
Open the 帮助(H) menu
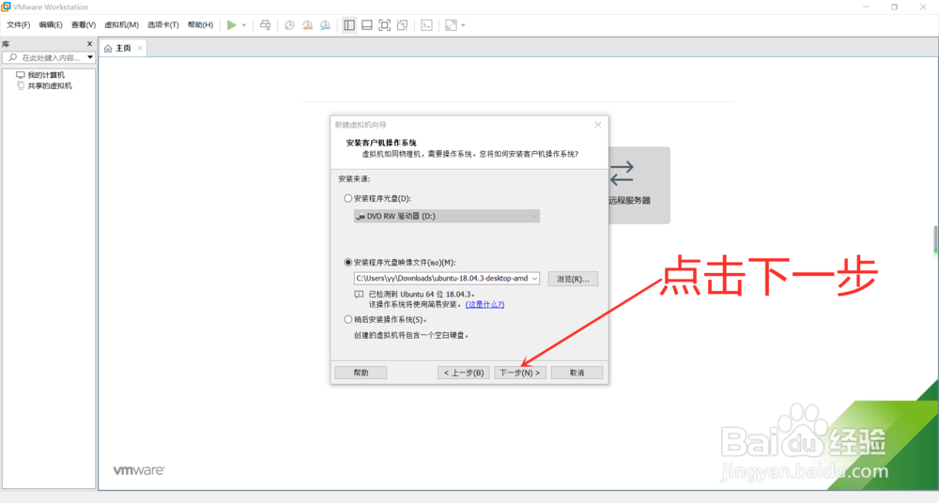(x=200, y=24)
